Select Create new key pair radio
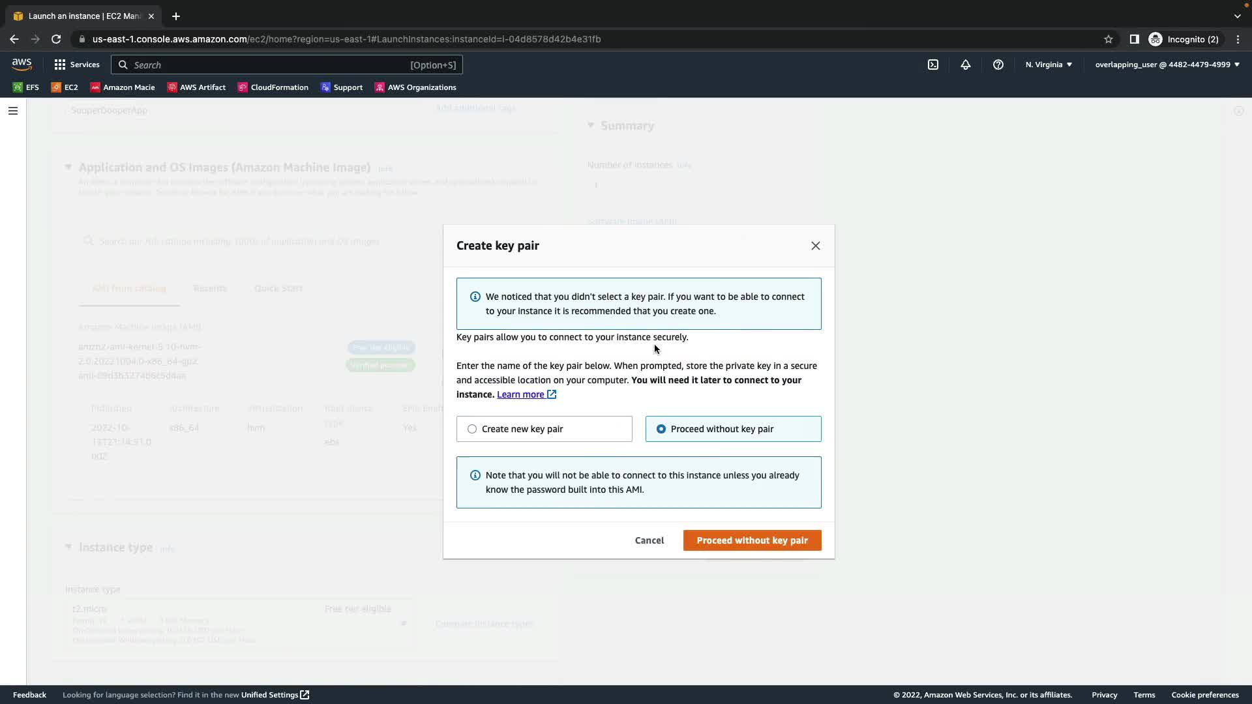 pyautogui.click(x=472, y=429)
